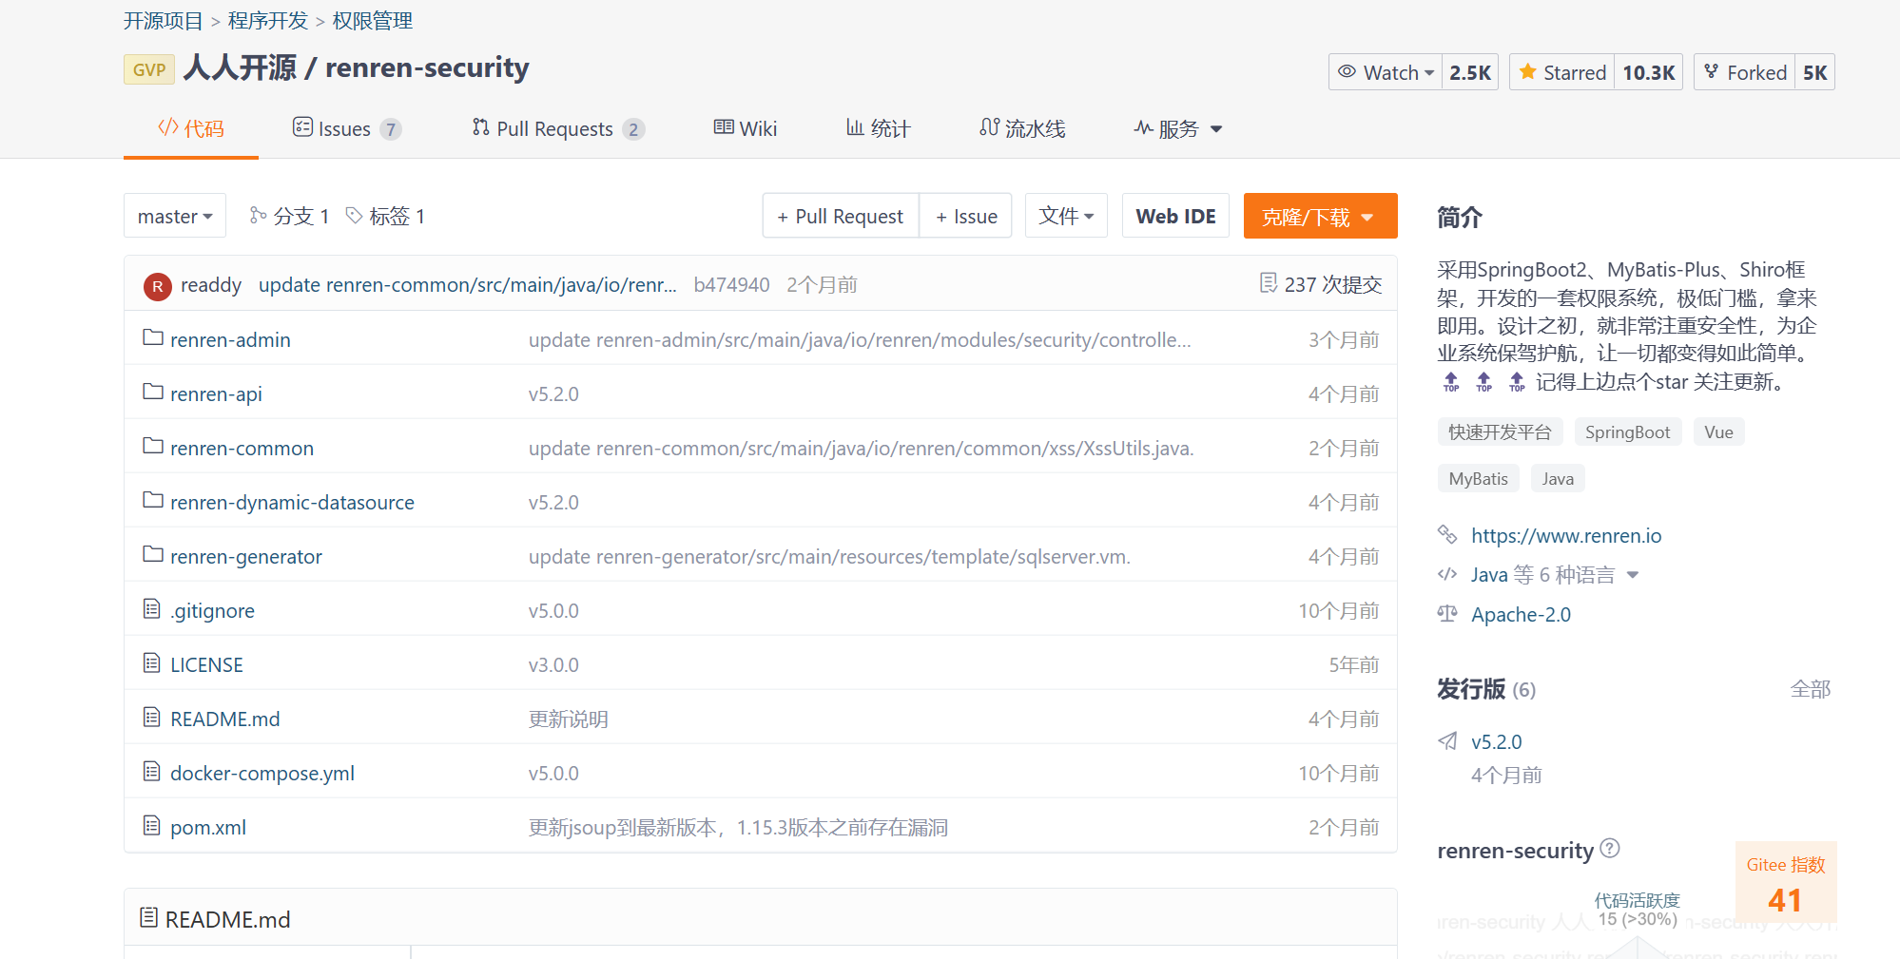Click the license scale icon beside Apache-2.0
Viewport: 1900px width, 959px height.
(1447, 613)
